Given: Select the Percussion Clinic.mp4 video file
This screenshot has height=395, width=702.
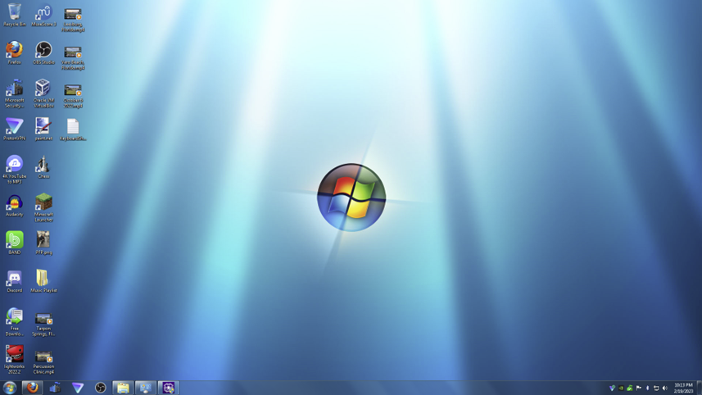Looking at the screenshot, I should tap(43, 357).
